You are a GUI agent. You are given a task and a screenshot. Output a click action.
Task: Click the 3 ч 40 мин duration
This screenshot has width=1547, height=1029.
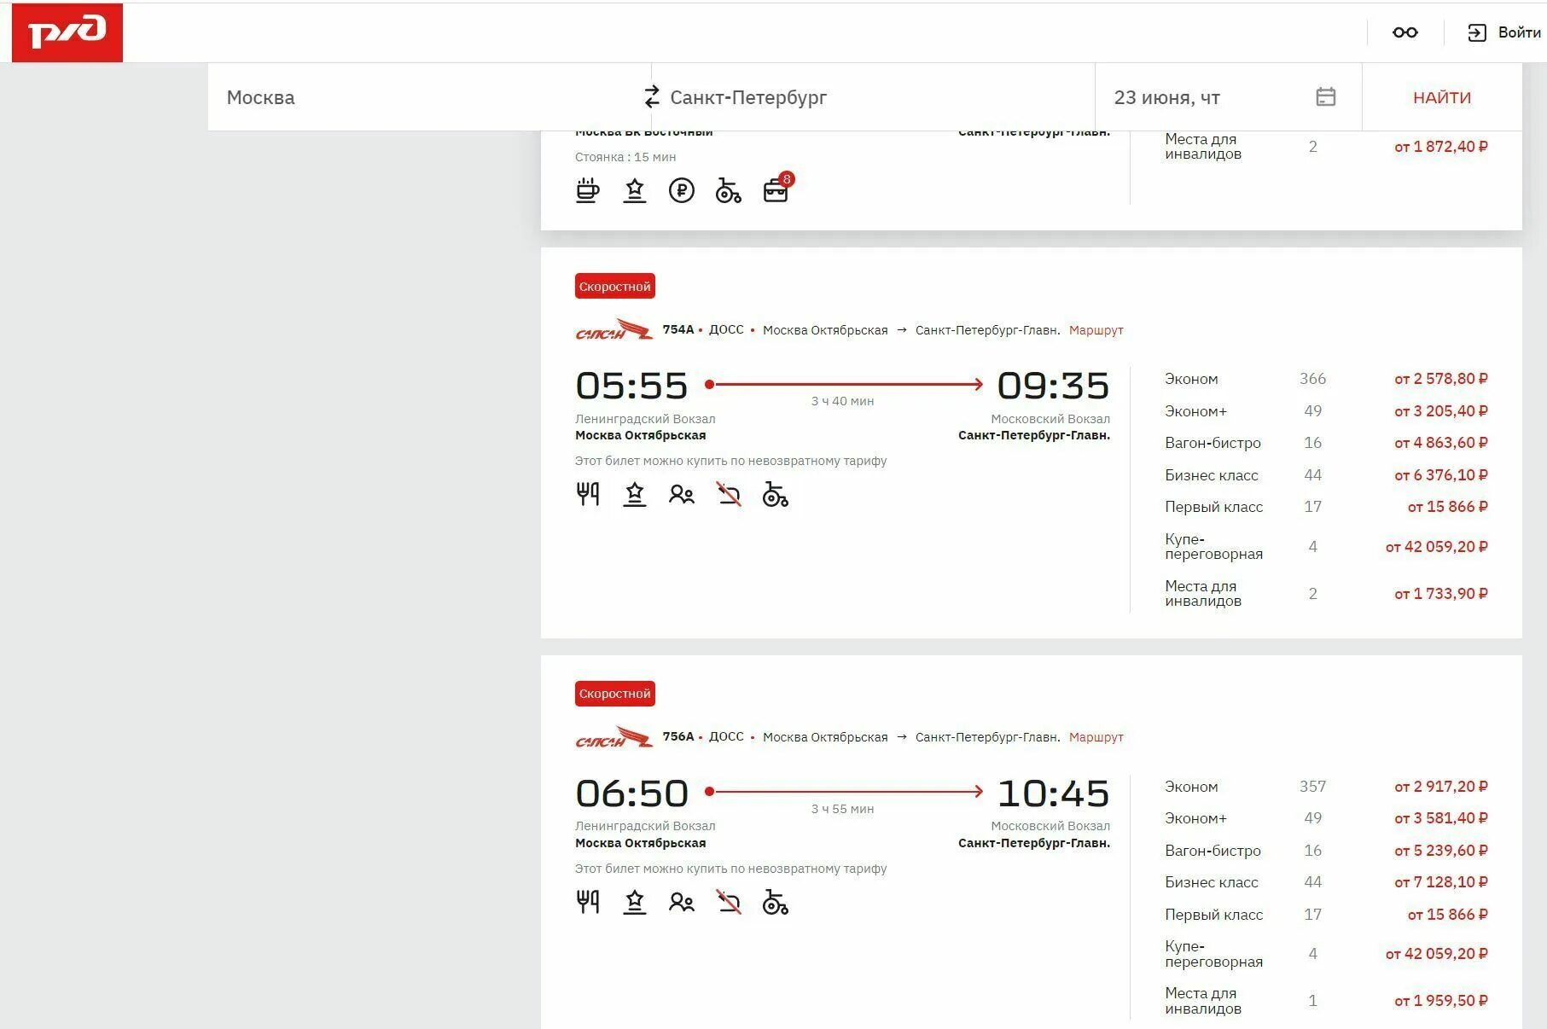point(842,401)
